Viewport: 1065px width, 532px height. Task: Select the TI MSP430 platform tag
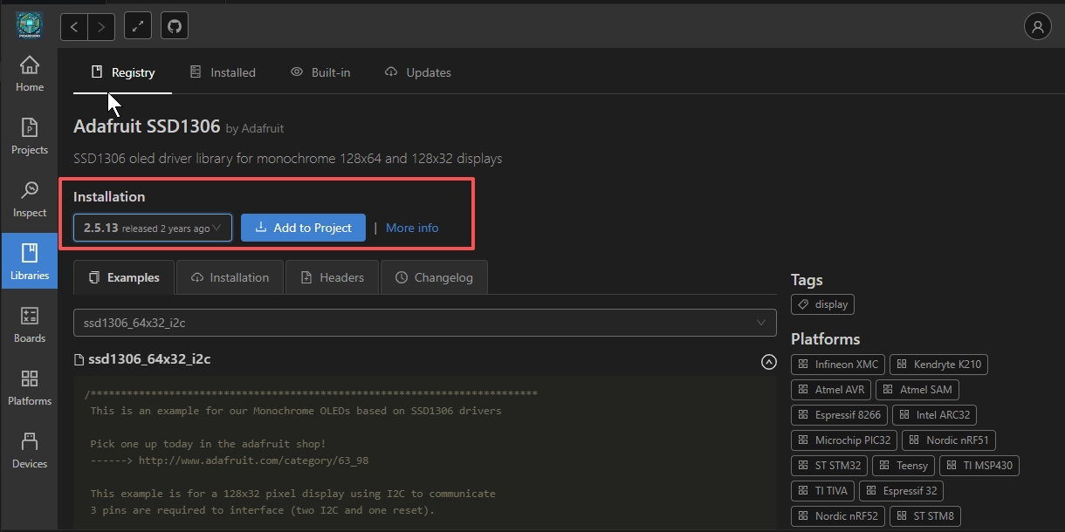click(x=979, y=465)
